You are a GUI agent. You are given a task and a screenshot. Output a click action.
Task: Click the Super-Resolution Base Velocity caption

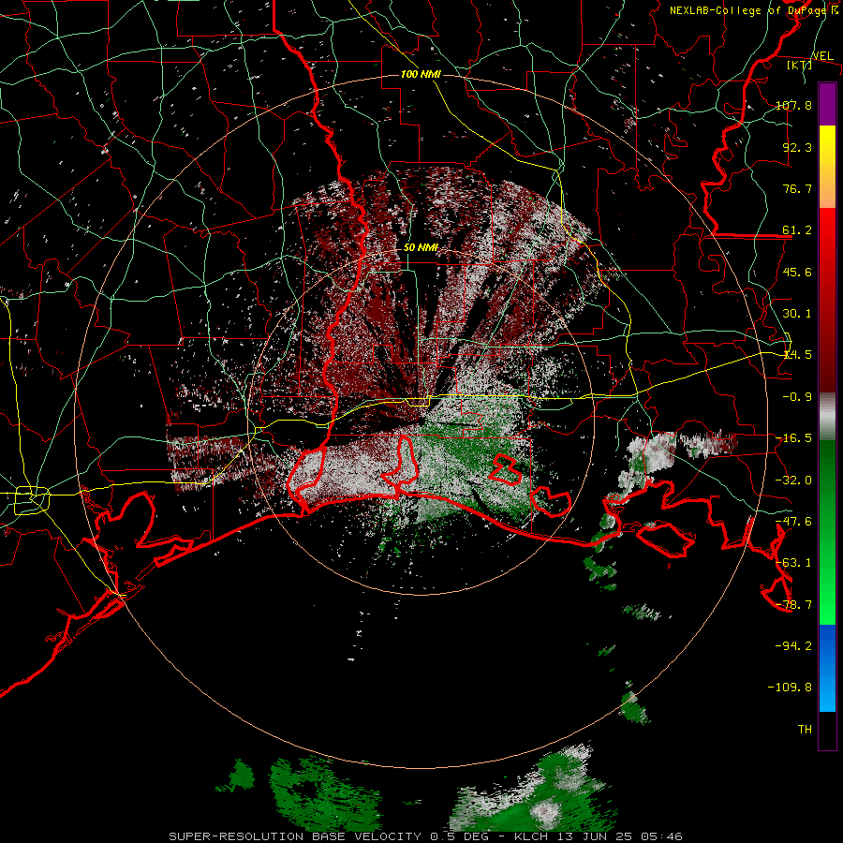(x=425, y=836)
